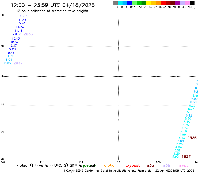Select the wave height value 9.20
Screen dimensions: 198x173
[x=13, y=49]
